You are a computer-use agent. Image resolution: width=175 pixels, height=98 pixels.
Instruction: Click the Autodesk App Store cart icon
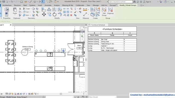[161, 2]
